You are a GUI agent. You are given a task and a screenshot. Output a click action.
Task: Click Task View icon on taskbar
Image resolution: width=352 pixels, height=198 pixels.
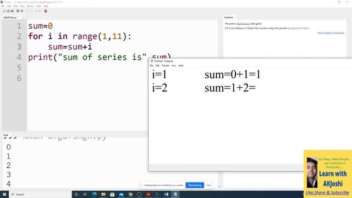click(85, 194)
